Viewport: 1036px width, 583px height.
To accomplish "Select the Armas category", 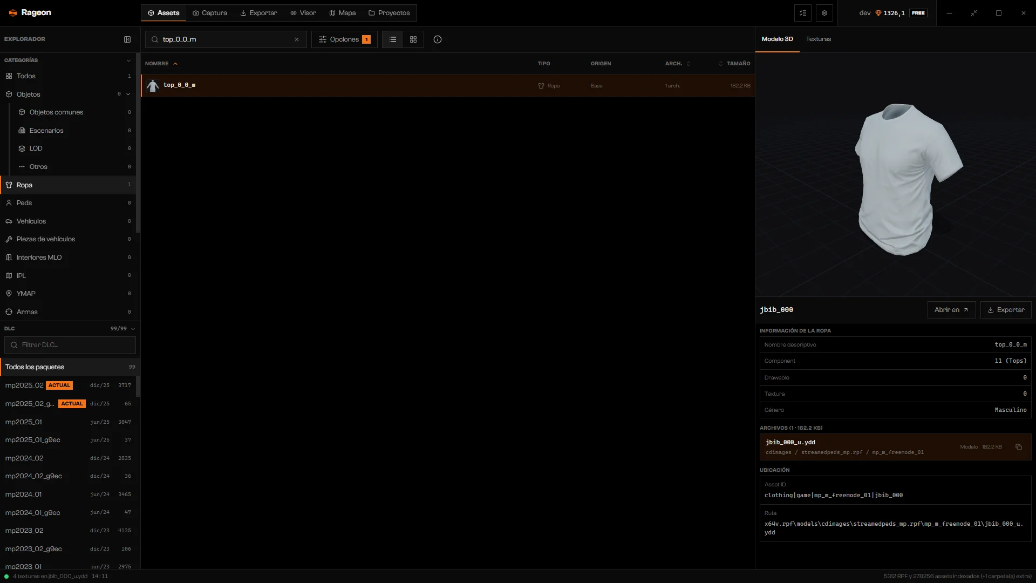I will (x=68, y=312).
